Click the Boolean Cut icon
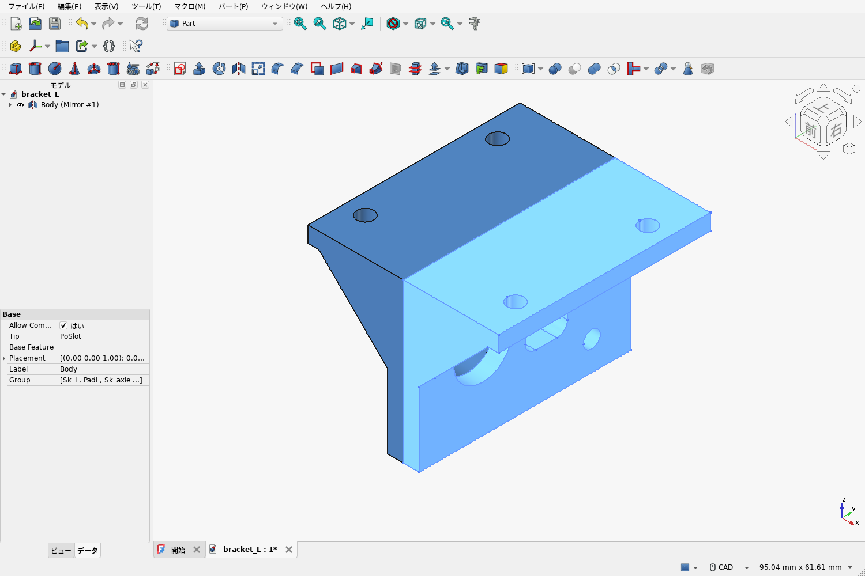Screen dimensions: 865x576 point(575,69)
